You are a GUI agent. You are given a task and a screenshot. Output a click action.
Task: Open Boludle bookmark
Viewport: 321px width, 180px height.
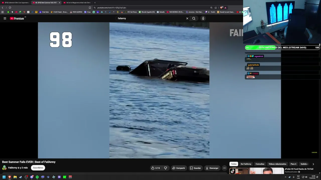160,12
